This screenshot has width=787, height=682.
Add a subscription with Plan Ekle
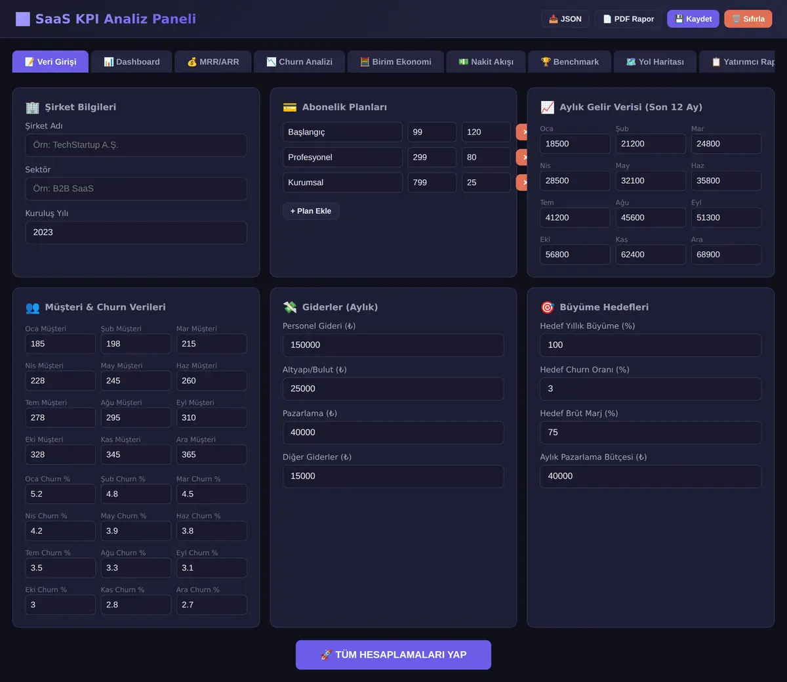point(311,211)
